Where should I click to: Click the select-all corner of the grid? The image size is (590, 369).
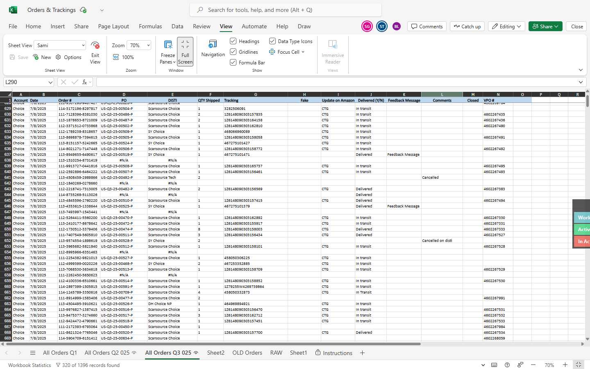point(6,94)
